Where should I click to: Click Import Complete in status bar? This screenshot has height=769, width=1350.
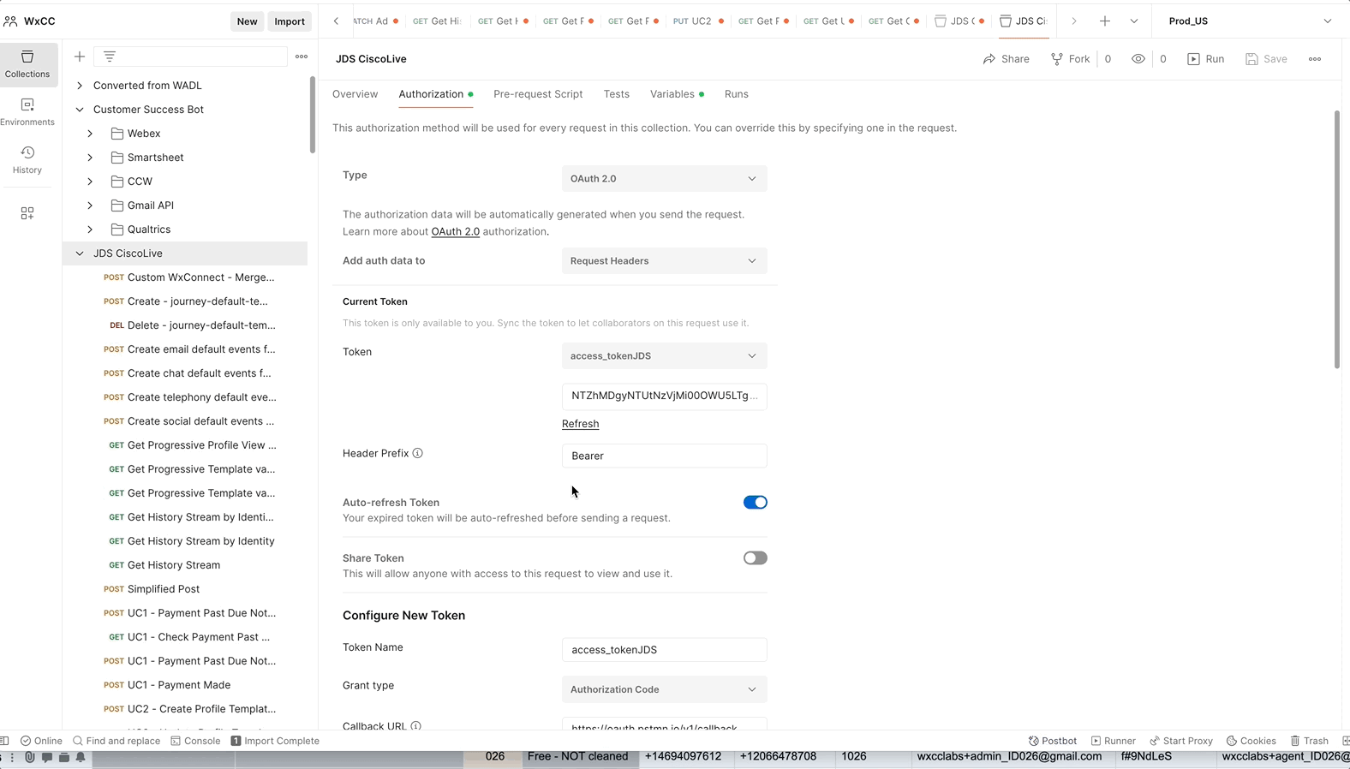tap(275, 741)
